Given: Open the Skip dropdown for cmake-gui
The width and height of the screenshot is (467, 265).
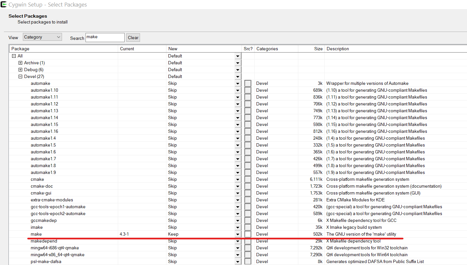Looking at the screenshot, I should click(x=238, y=193).
